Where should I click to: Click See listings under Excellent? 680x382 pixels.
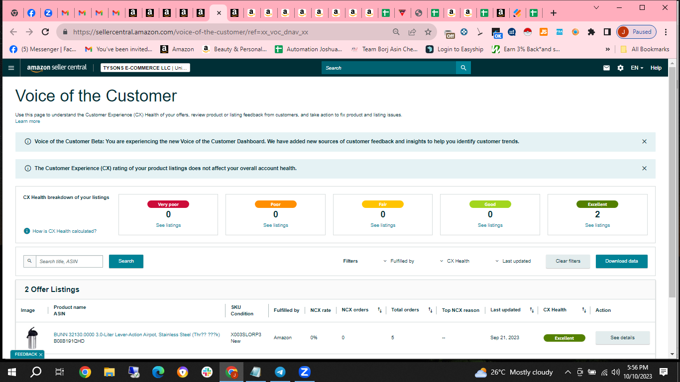[x=597, y=225]
